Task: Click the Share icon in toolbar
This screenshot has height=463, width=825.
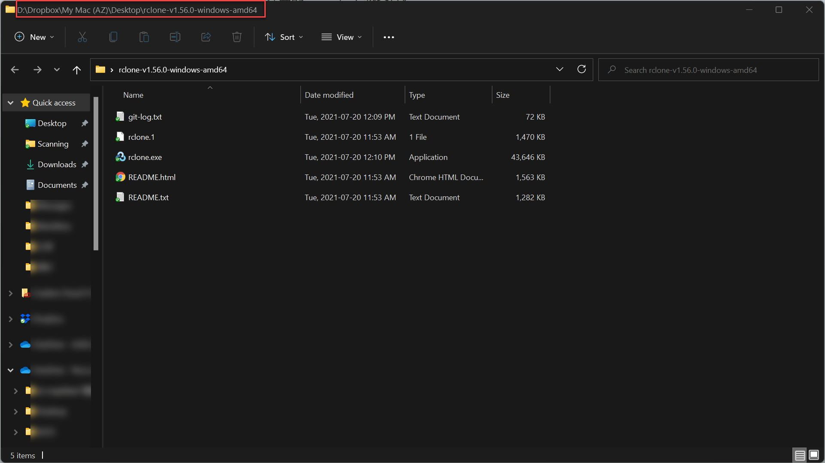Action: pyautogui.click(x=206, y=37)
